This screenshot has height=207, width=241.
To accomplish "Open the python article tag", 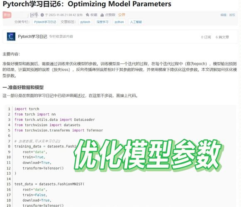I will coord(119,22).
